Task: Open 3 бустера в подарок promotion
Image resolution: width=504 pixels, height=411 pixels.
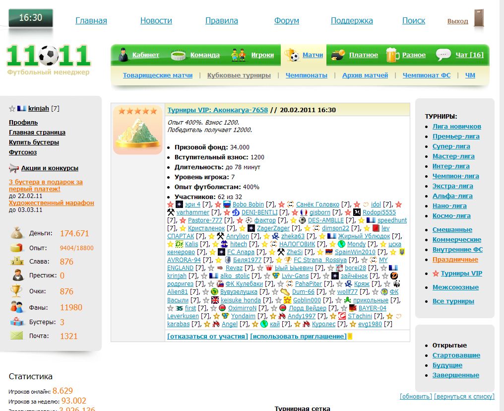Action: coord(46,186)
